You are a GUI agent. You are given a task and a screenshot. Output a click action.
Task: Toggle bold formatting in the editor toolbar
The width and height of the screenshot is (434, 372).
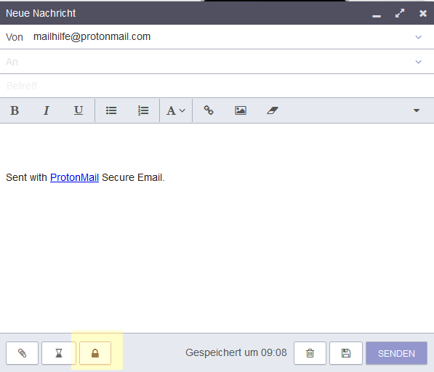[15, 110]
